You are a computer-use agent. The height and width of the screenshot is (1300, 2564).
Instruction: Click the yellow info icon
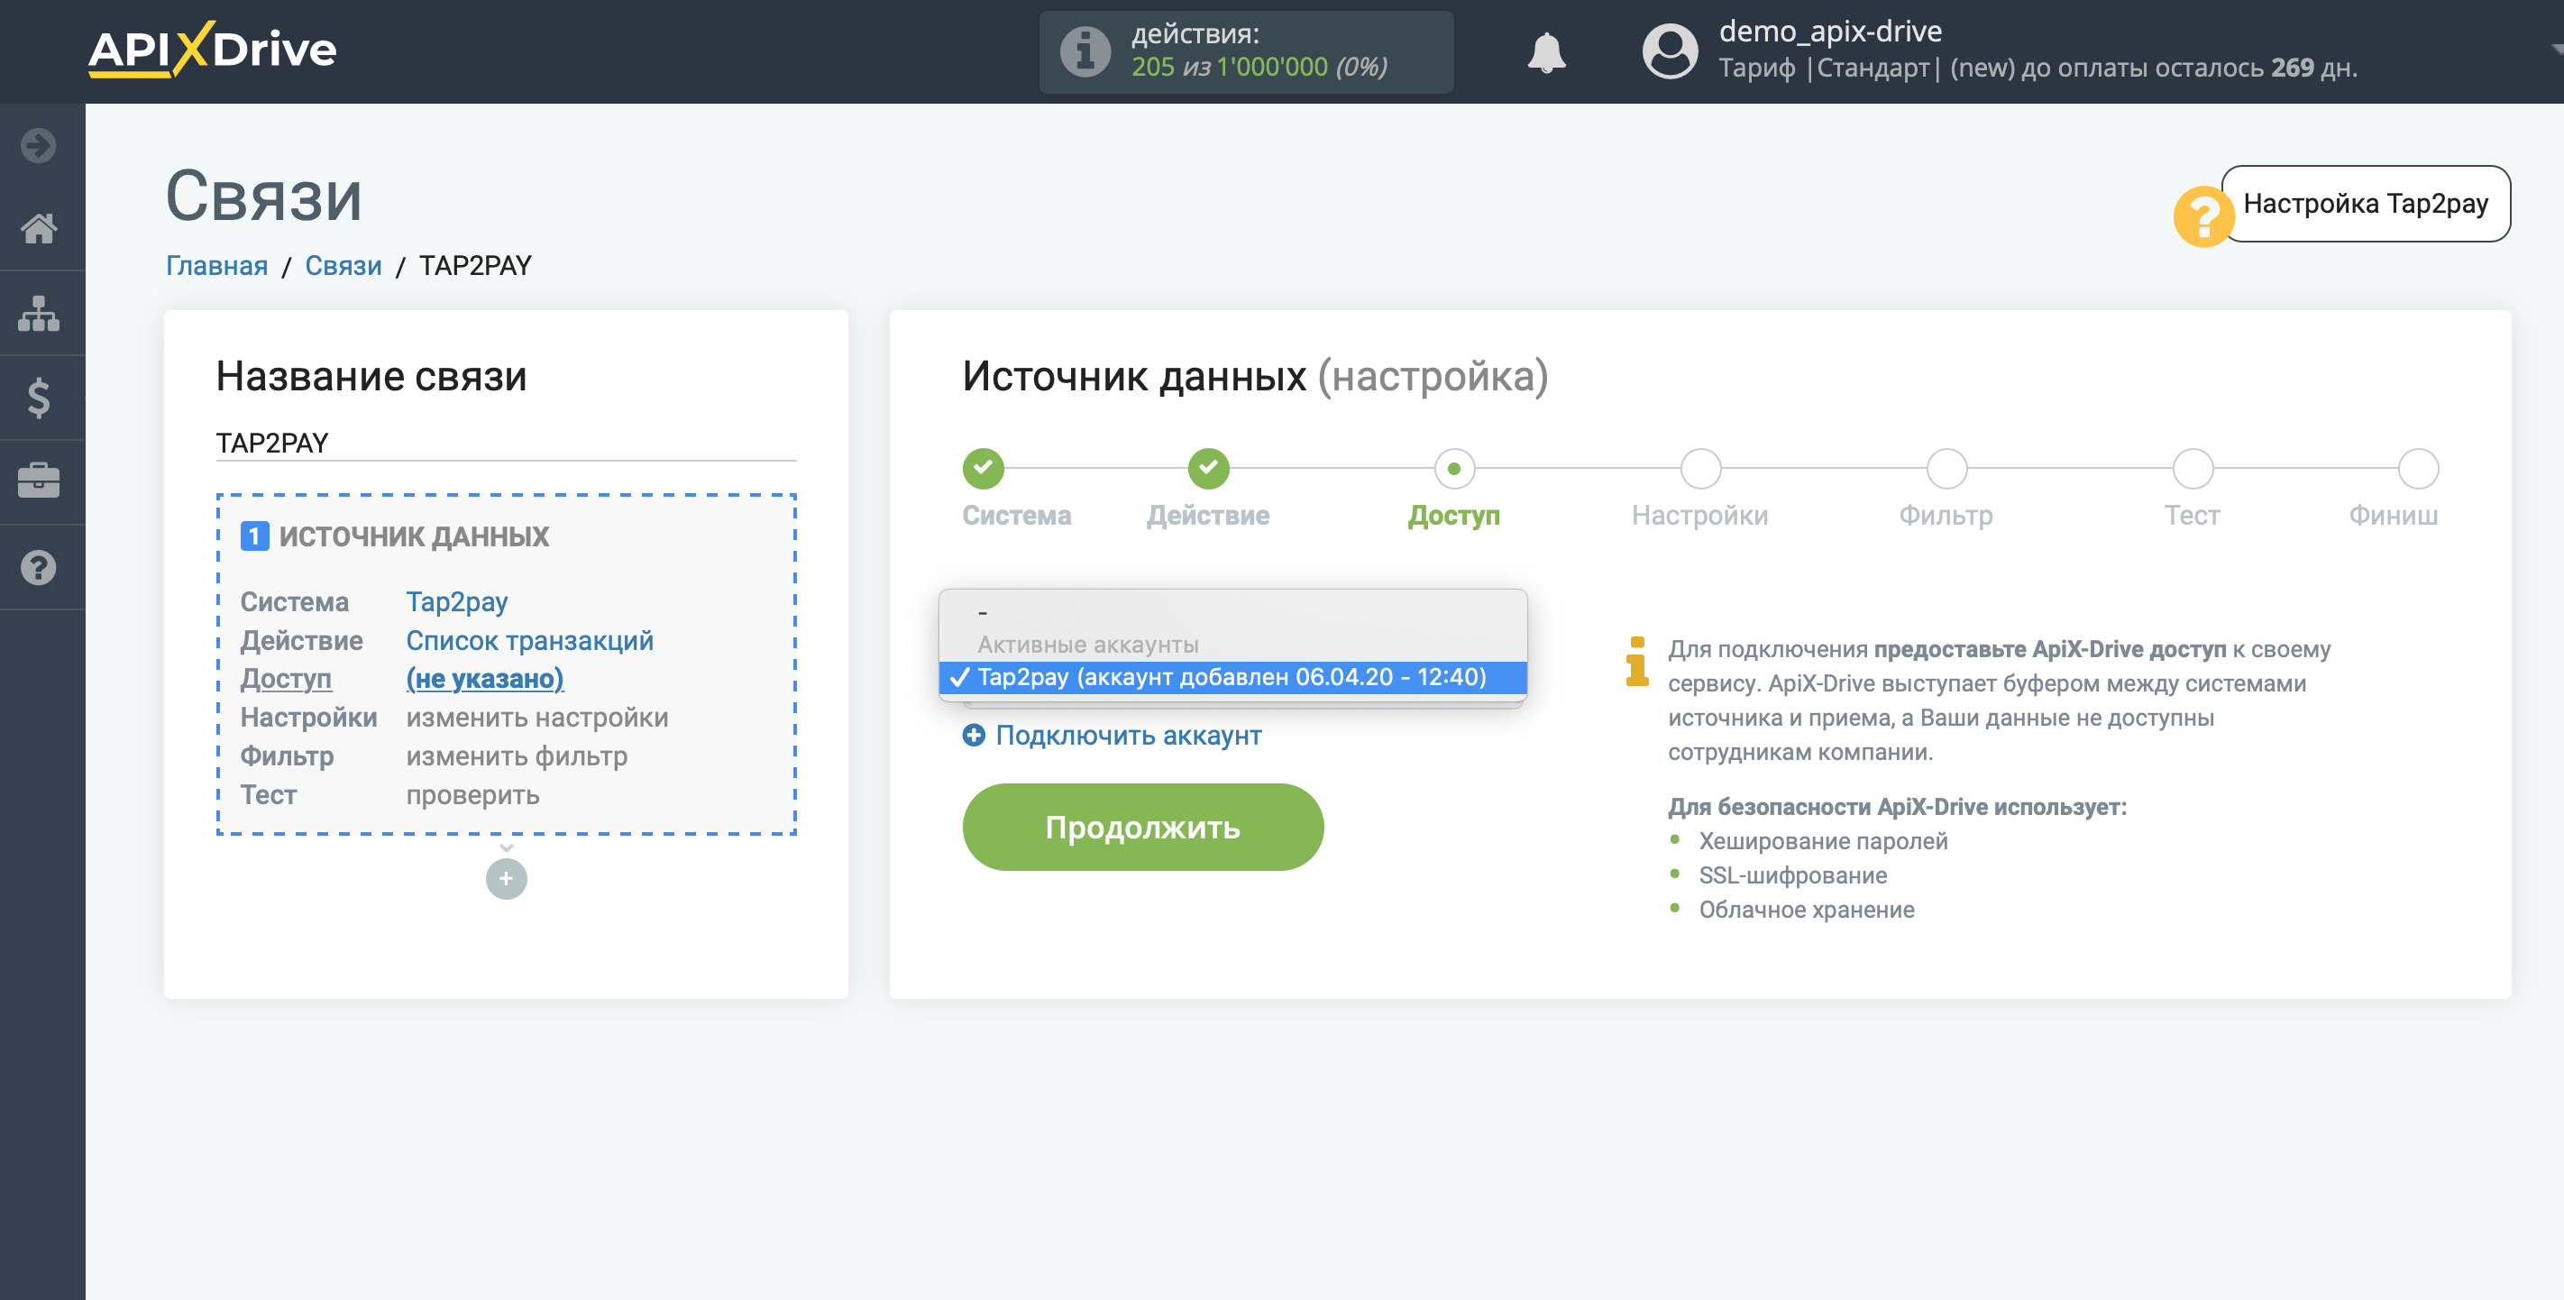(1636, 662)
